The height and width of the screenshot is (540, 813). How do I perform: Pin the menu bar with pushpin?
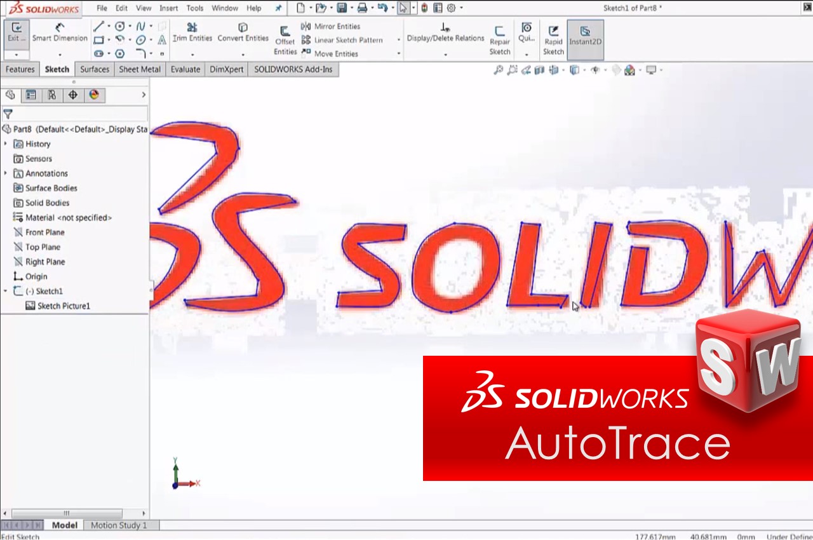click(278, 8)
